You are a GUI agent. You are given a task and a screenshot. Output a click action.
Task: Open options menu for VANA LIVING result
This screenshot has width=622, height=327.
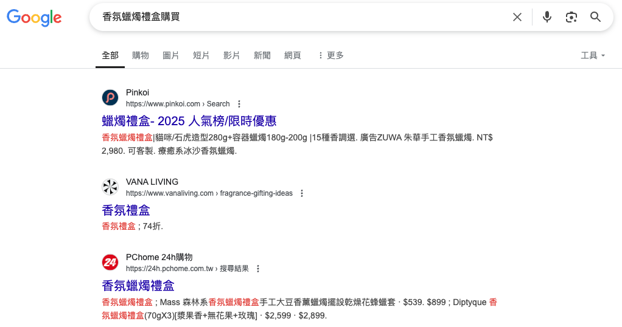pyautogui.click(x=302, y=193)
